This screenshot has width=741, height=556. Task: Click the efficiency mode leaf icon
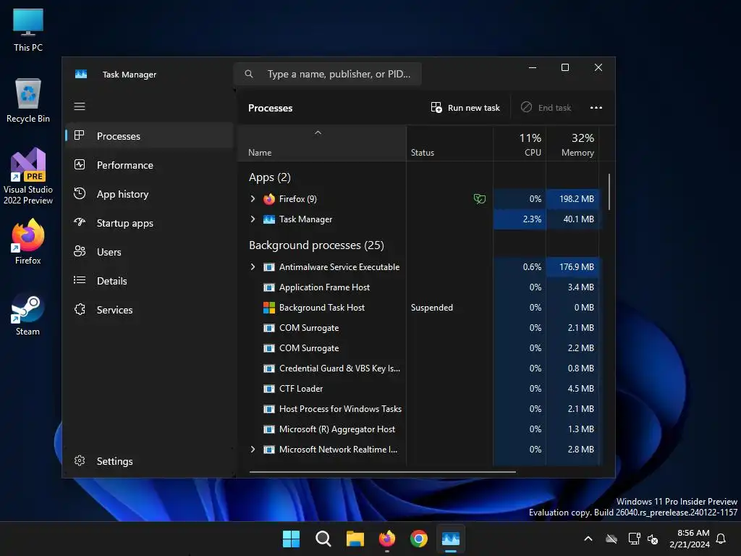pyautogui.click(x=479, y=199)
